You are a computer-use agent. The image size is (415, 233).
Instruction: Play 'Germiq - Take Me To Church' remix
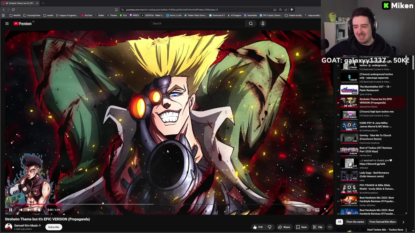(x=371, y=139)
